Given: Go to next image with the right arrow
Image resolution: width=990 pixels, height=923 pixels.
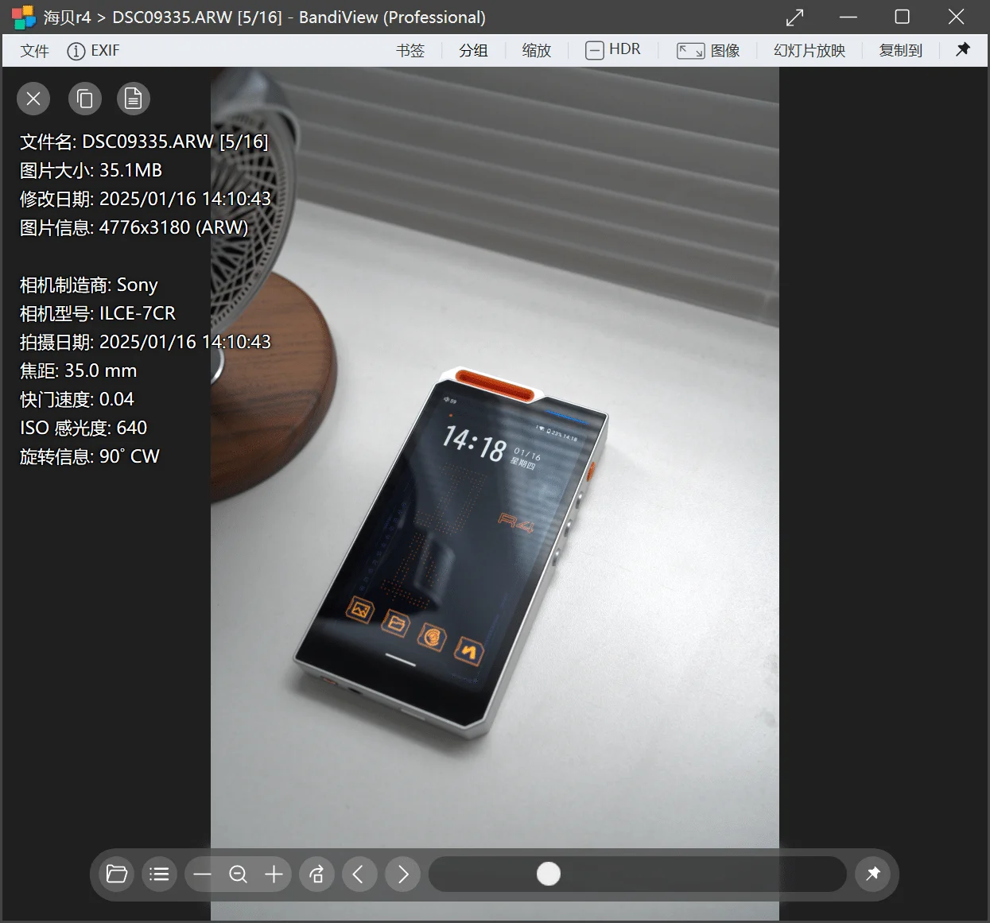Looking at the screenshot, I should pos(402,874).
